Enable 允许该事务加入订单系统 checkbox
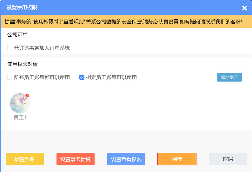 tap(10, 47)
